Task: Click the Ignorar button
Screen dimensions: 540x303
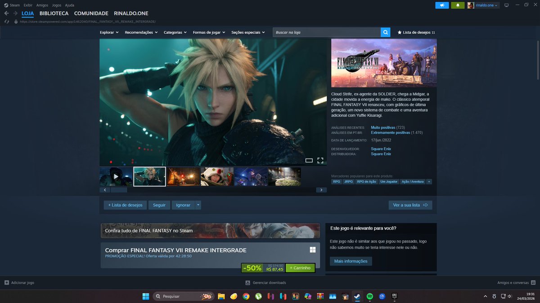Action: [x=183, y=205]
